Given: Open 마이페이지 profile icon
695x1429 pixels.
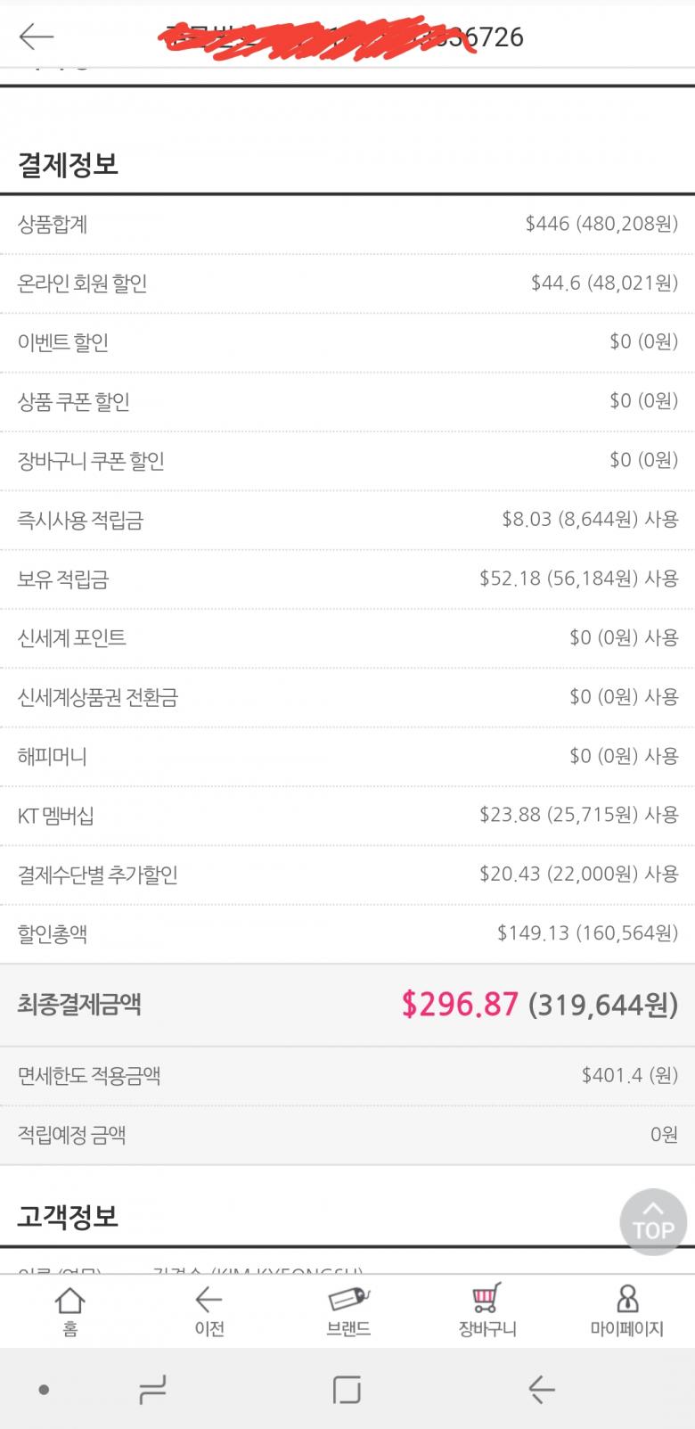Looking at the screenshot, I should [x=626, y=1310].
